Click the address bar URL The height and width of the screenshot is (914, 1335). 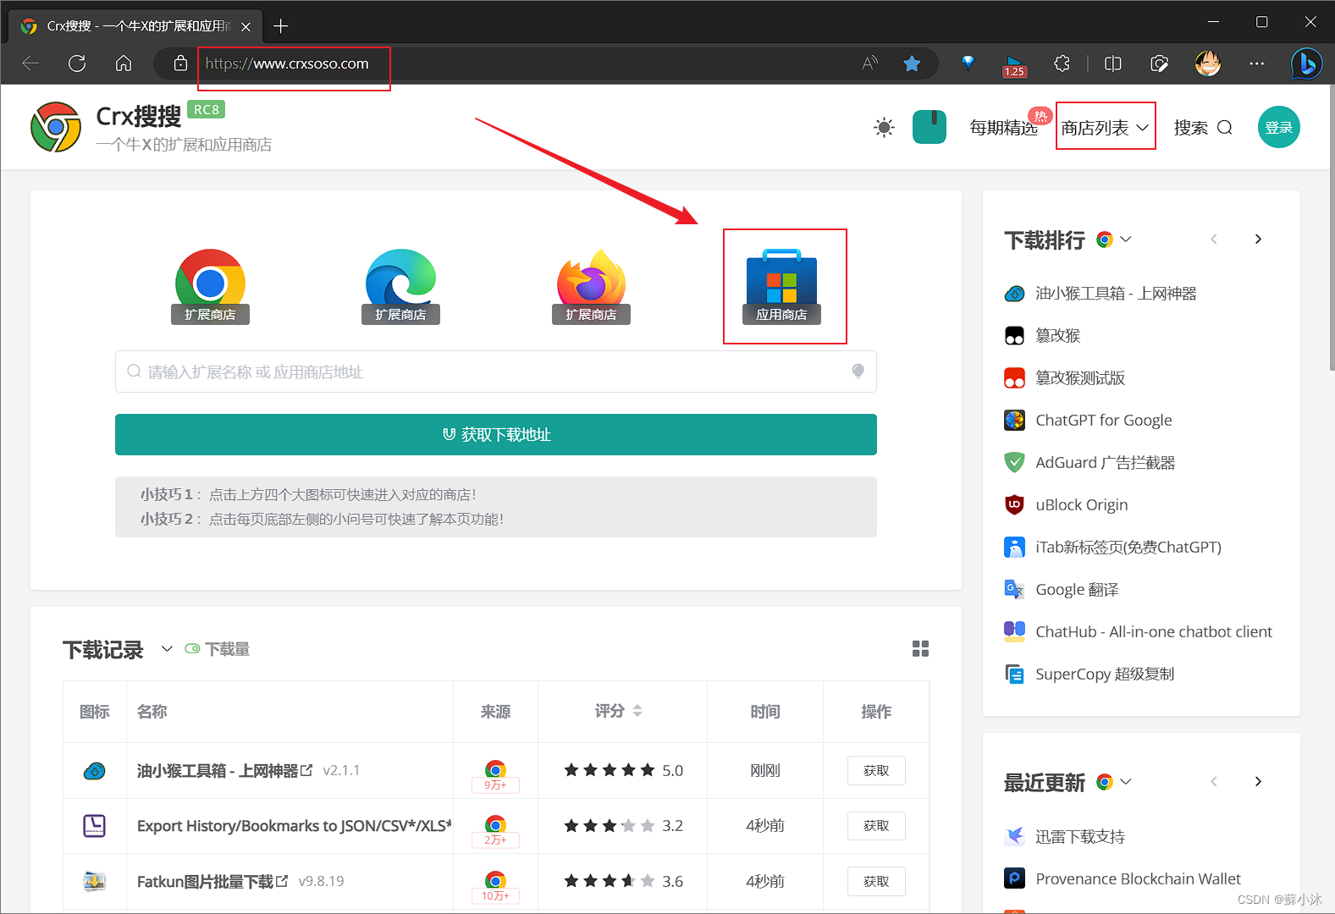[287, 63]
